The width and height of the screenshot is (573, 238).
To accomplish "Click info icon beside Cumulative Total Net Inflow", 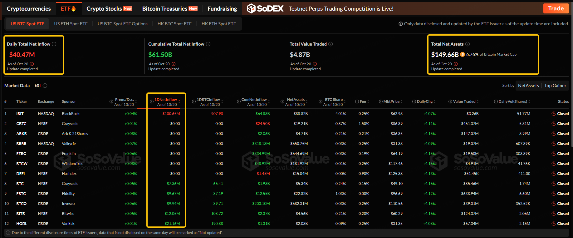I will pyautogui.click(x=208, y=44).
